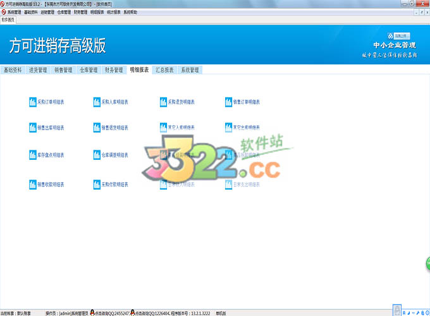430x316 pixels.
Task: Switch to the 基础资料 tab
Action: 13,70
